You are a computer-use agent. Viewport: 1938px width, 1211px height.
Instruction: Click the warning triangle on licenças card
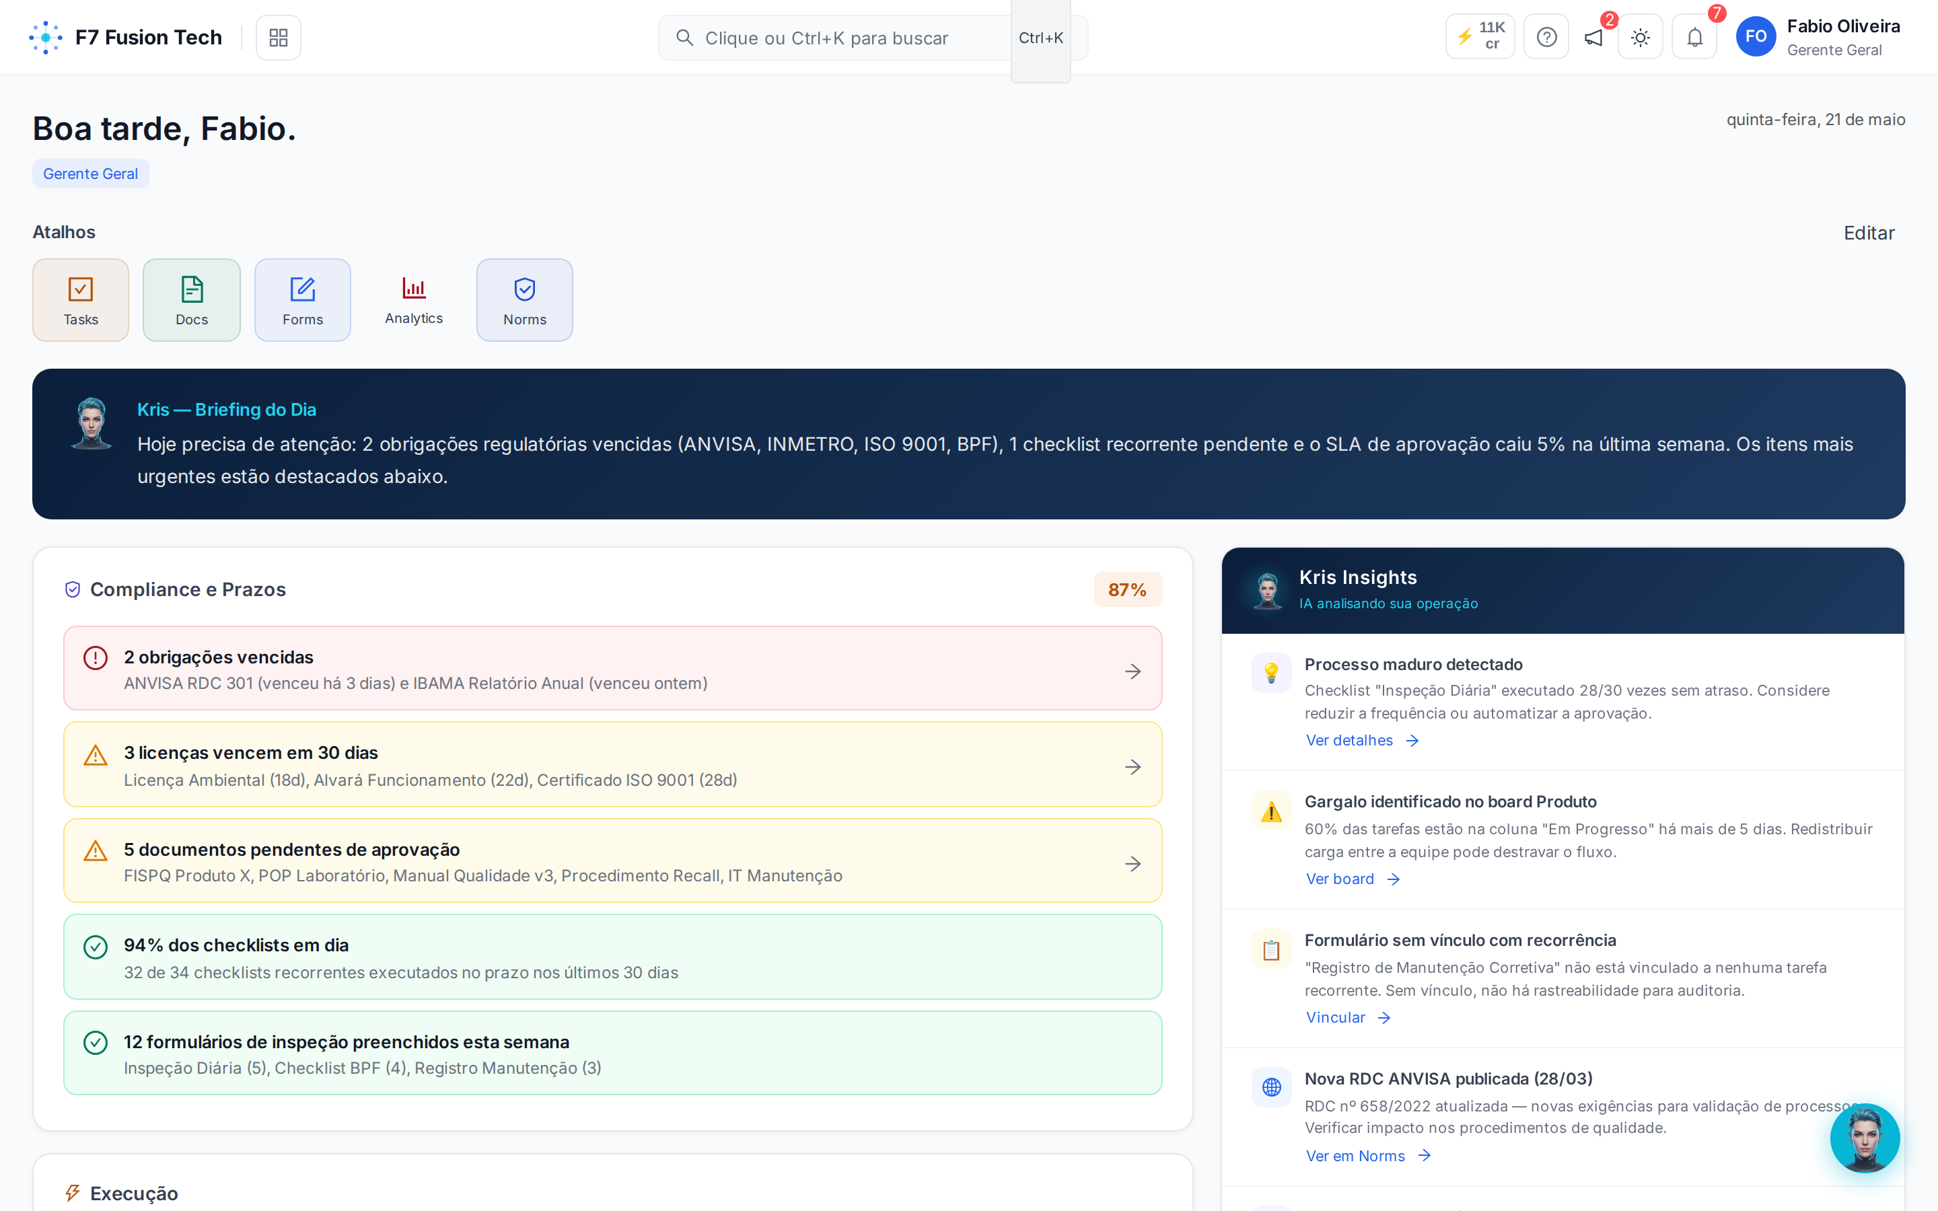coord(96,754)
